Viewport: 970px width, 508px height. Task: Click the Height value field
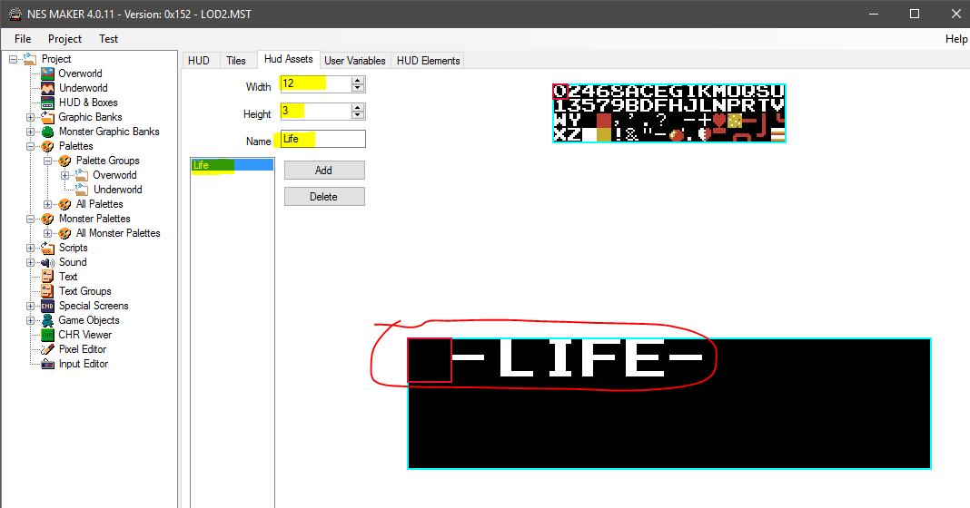(316, 112)
